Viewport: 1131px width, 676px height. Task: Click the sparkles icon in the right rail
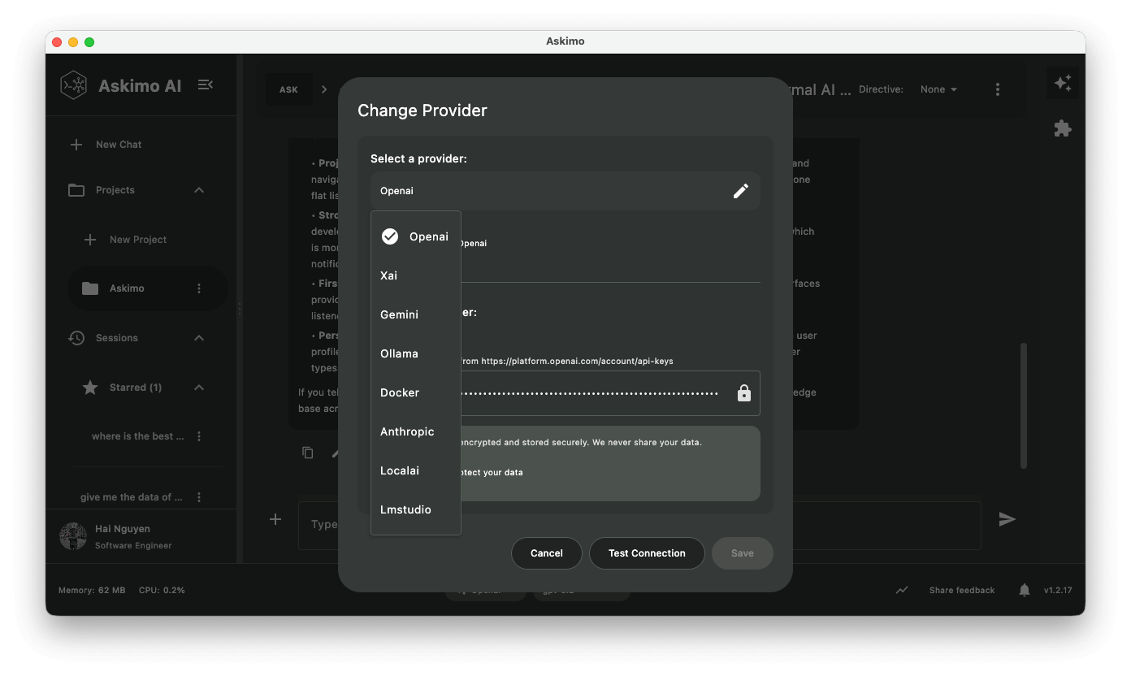pos(1063,83)
